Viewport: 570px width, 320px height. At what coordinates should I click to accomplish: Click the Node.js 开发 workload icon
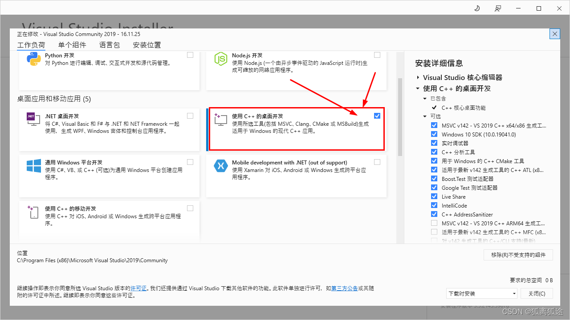(x=221, y=58)
